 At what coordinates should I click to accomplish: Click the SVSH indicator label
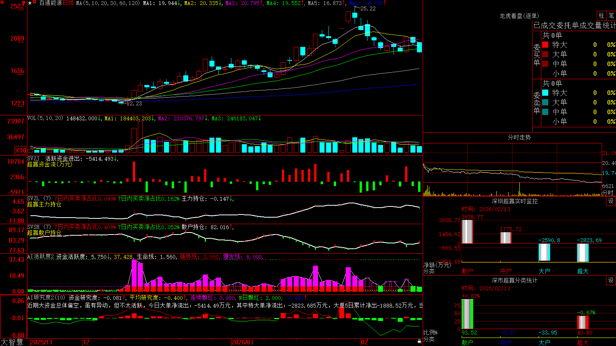point(33,227)
